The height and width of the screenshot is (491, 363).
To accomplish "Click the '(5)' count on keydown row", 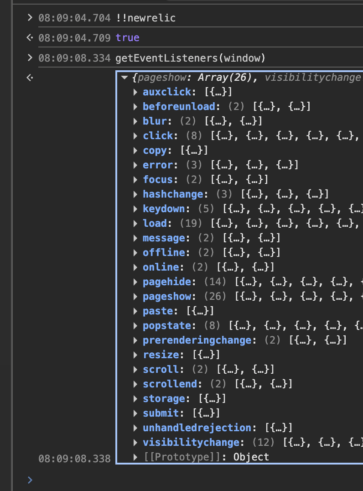I will pyautogui.click(x=206, y=209).
